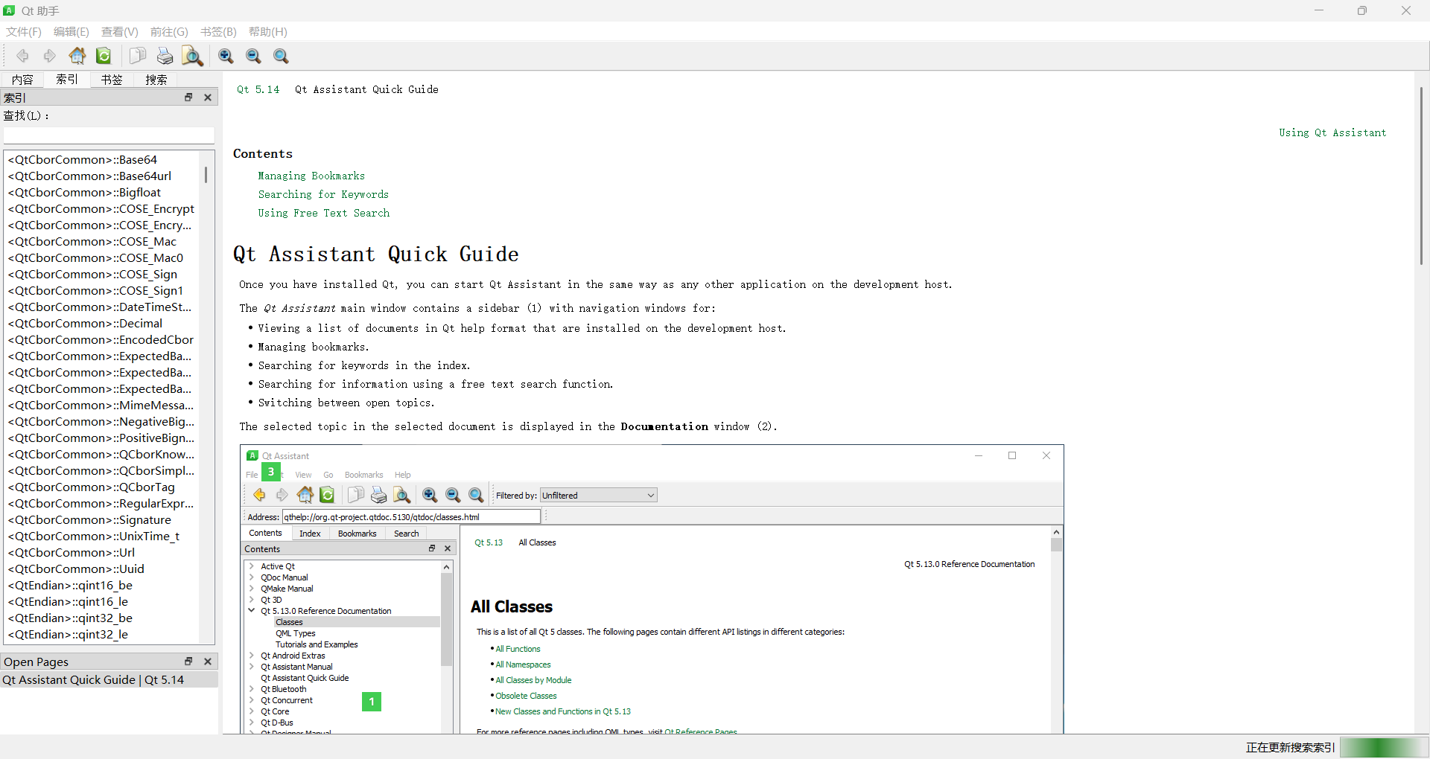Screen dimensions: 1430x759
Task: Reset zoom with the Normal Size icon
Action: [281, 56]
